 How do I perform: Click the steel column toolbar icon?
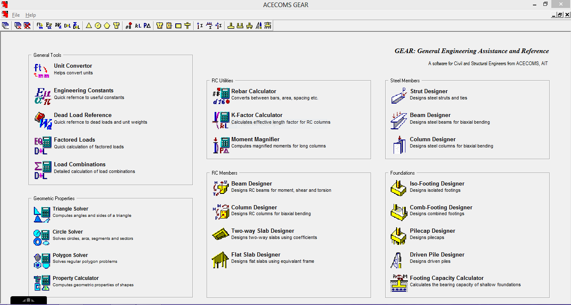[x=218, y=25]
